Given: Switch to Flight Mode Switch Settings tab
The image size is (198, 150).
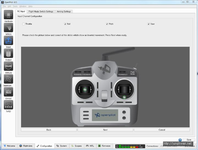Looking at the screenshot, I should tap(41, 12).
